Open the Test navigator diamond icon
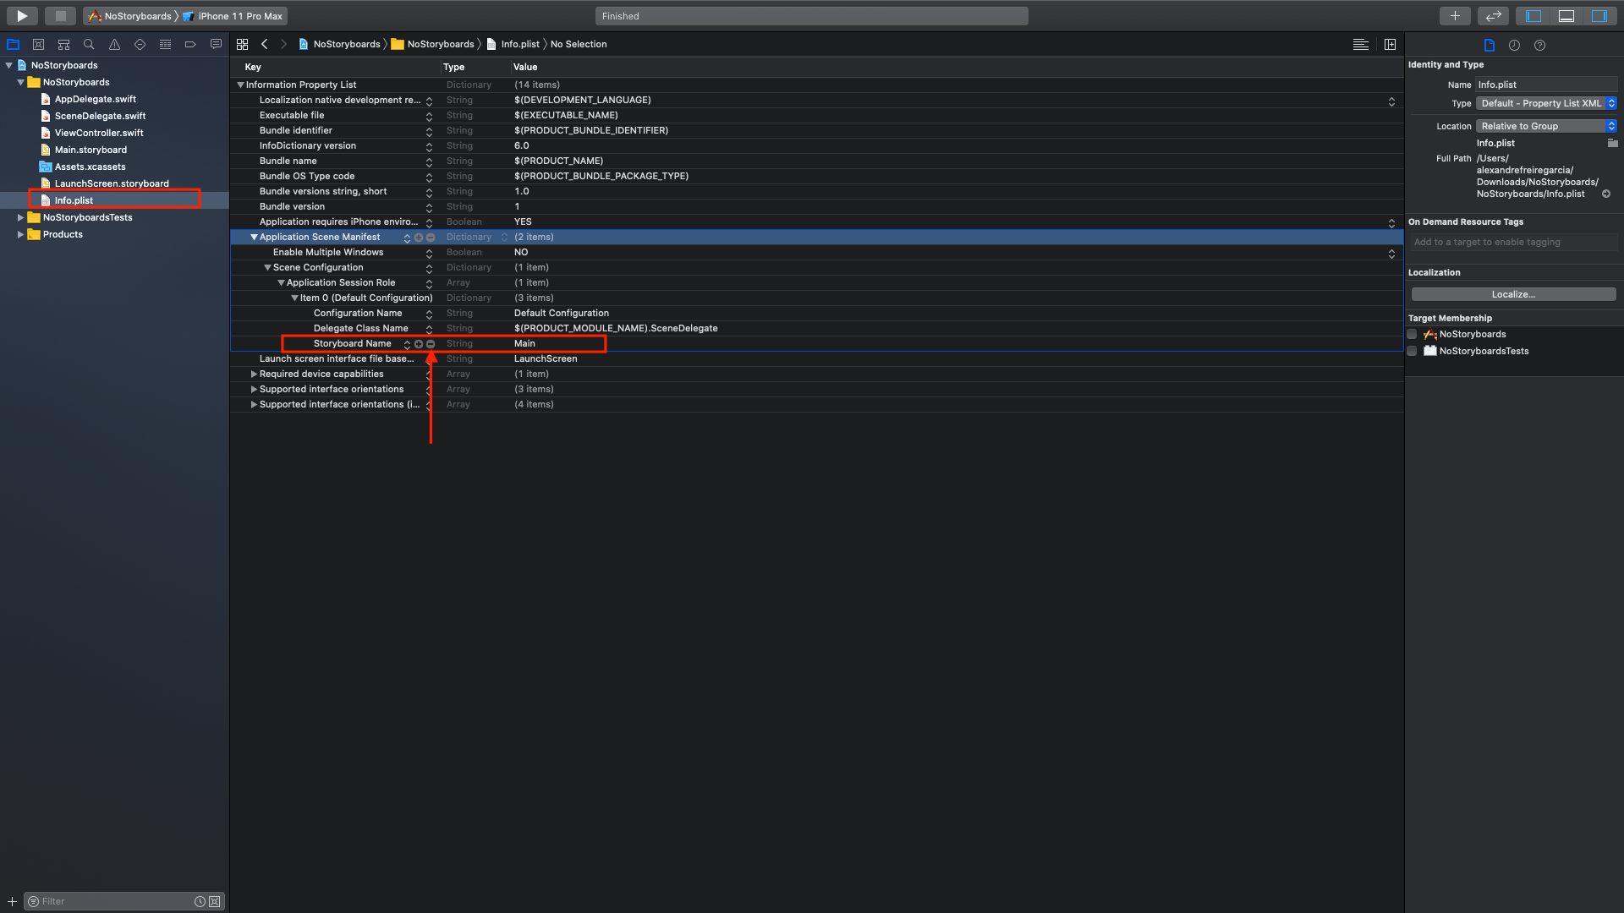This screenshot has width=1624, height=913. click(x=139, y=44)
